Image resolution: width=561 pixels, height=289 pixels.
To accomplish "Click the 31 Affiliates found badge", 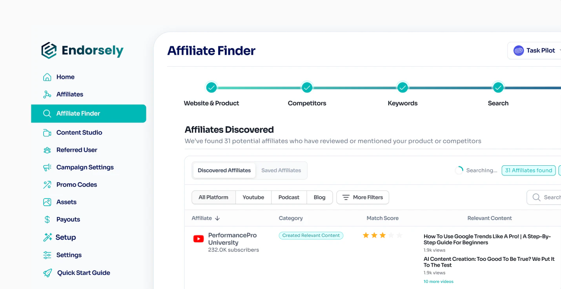I will click(x=528, y=170).
